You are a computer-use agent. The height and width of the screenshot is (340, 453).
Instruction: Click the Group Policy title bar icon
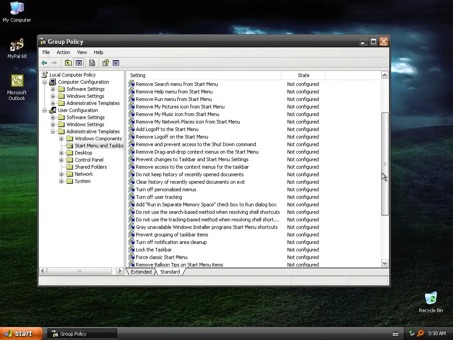43,41
